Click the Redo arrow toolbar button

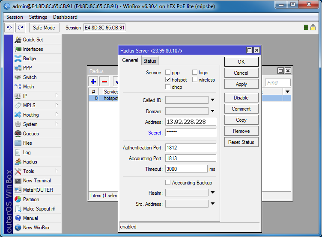click(20, 27)
